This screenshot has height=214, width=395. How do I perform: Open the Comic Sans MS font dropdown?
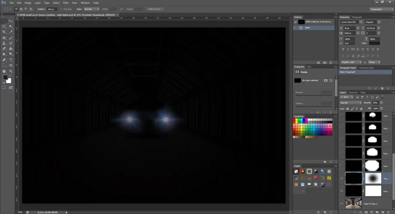[361, 22]
